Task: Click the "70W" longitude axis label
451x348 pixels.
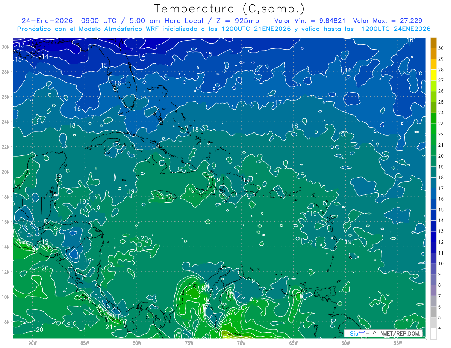Action: click(241, 343)
